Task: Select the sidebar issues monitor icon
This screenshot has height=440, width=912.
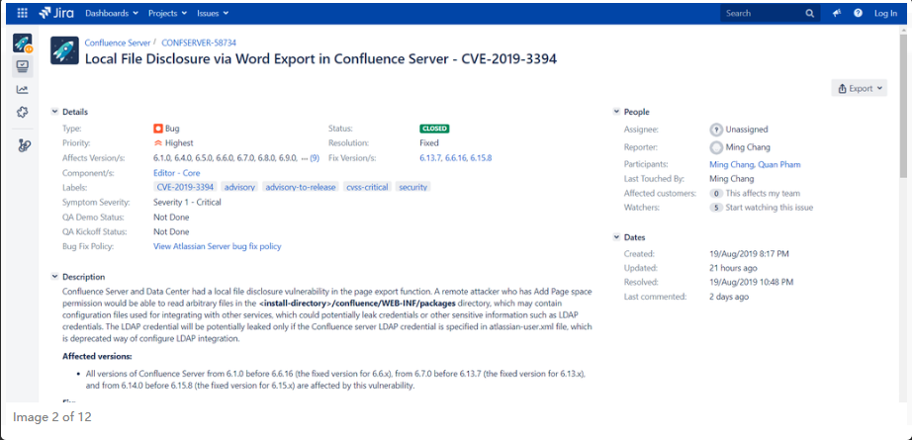Action: [23, 66]
